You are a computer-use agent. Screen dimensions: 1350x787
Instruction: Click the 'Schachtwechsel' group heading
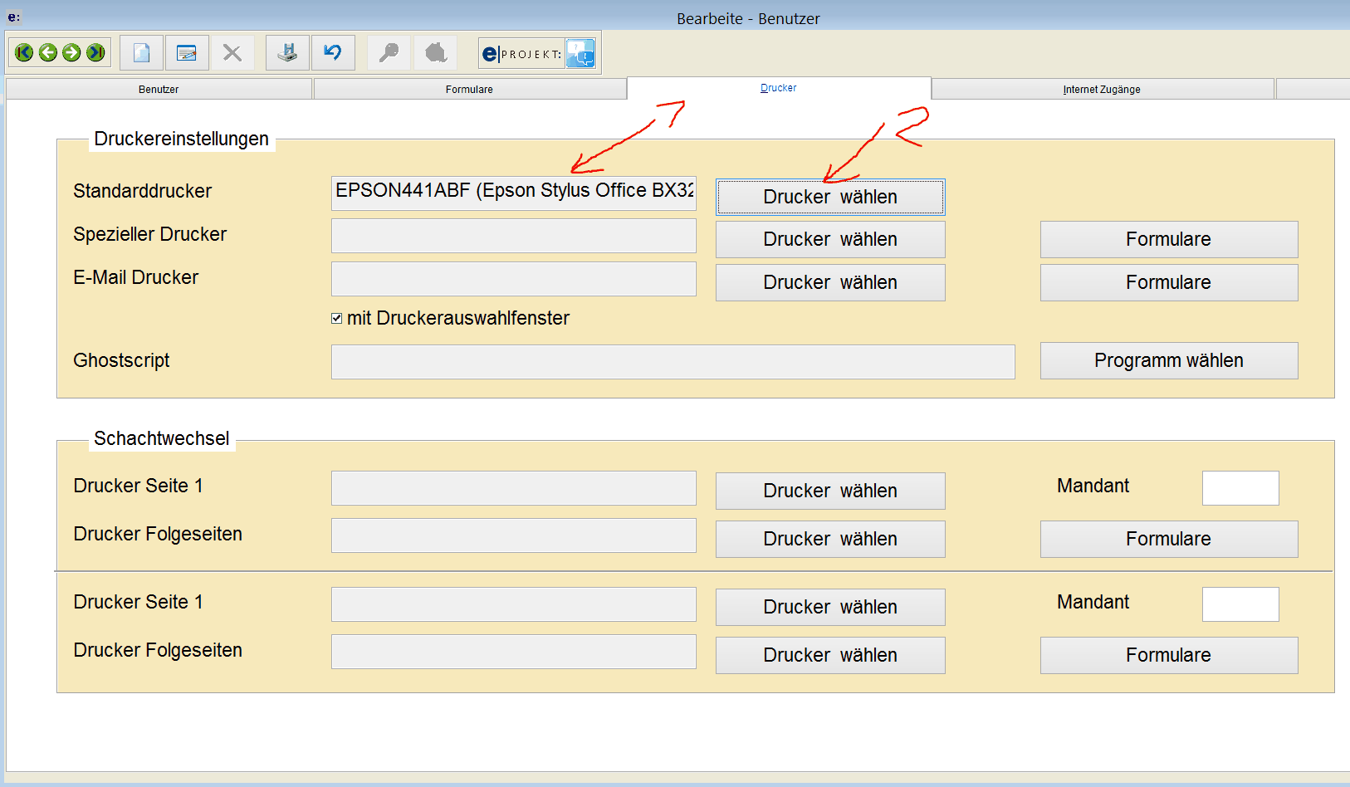pyautogui.click(x=162, y=438)
